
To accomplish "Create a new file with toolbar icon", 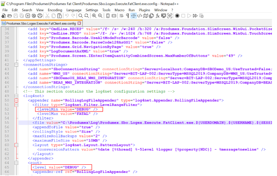I will [4, 16].
